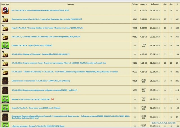180x128 pixels.
Task: Click the added date 23.11.2010
Action: (x=155, y=19)
